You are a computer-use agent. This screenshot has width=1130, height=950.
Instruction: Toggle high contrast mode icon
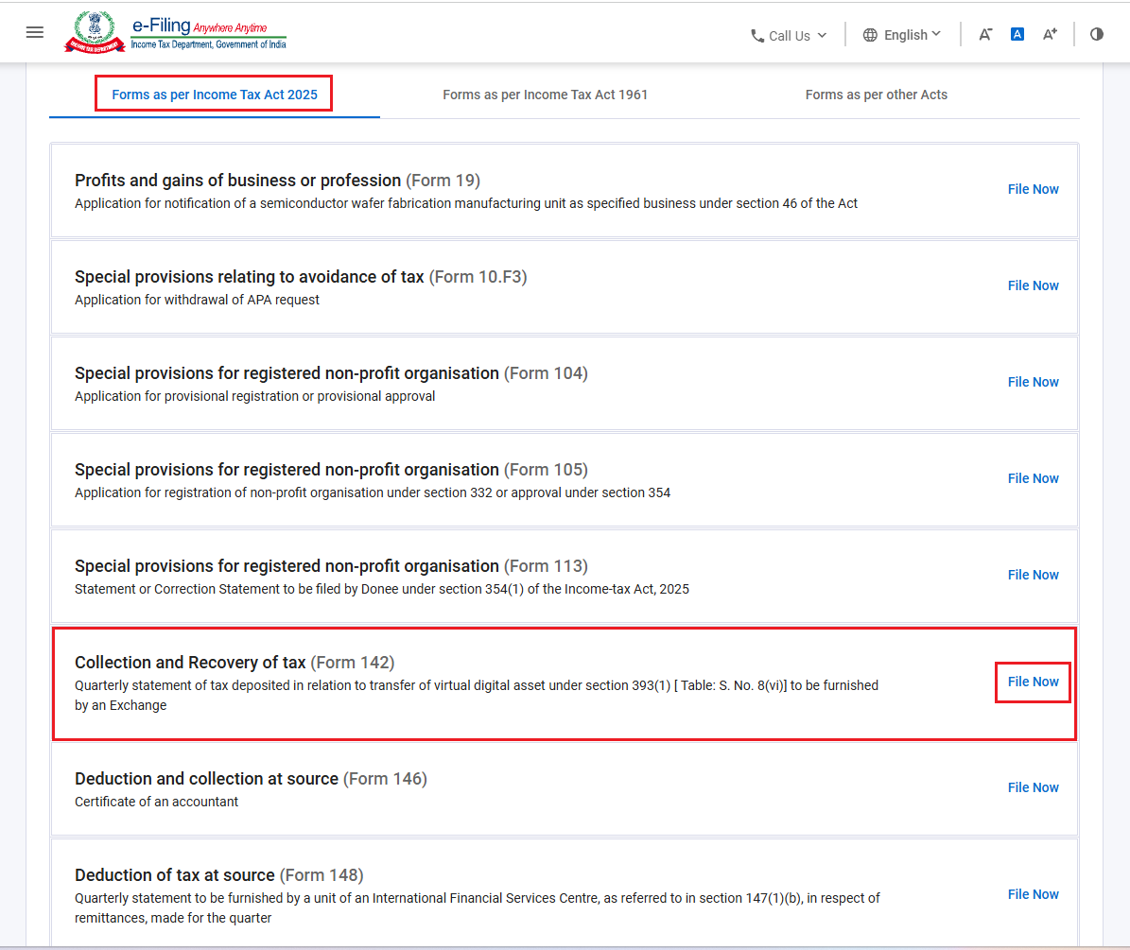click(x=1096, y=34)
